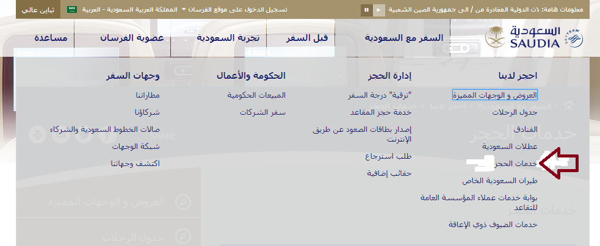Pause the scrolling news ticker
This screenshot has width=600, height=246.
tap(366, 10)
